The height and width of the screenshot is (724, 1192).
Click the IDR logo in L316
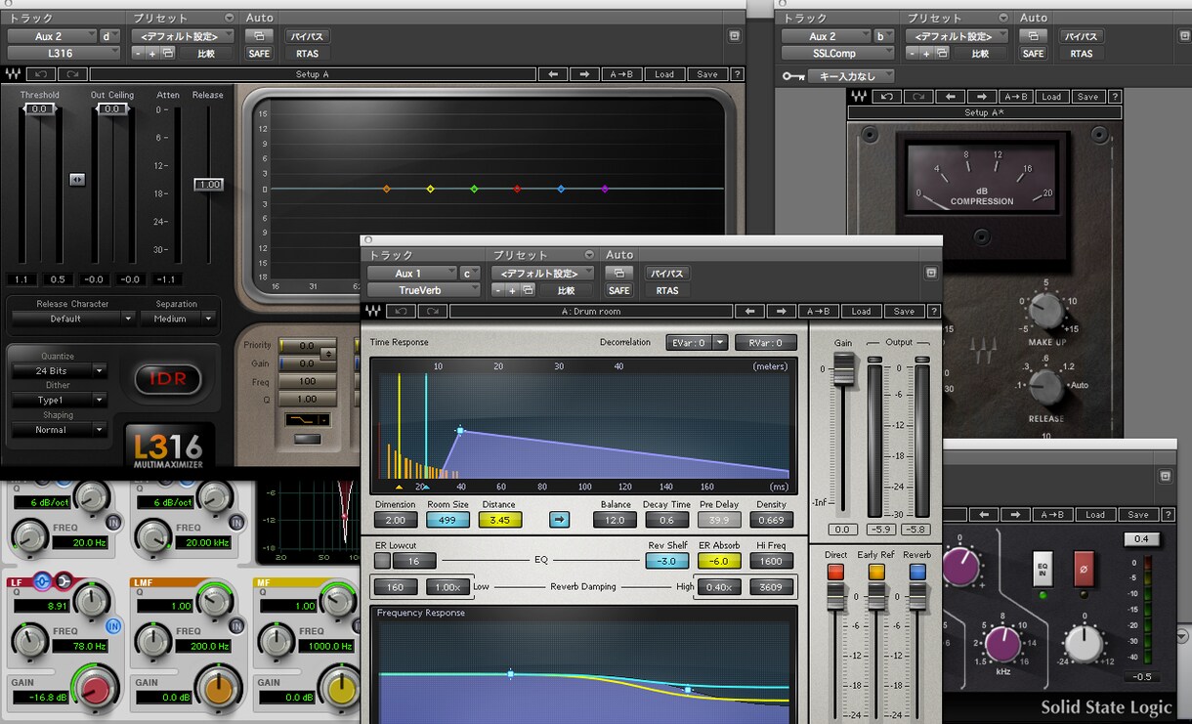coord(167,378)
